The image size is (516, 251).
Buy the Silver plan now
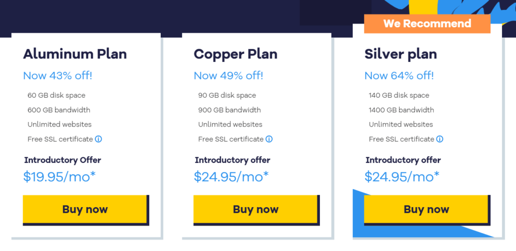(426, 209)
